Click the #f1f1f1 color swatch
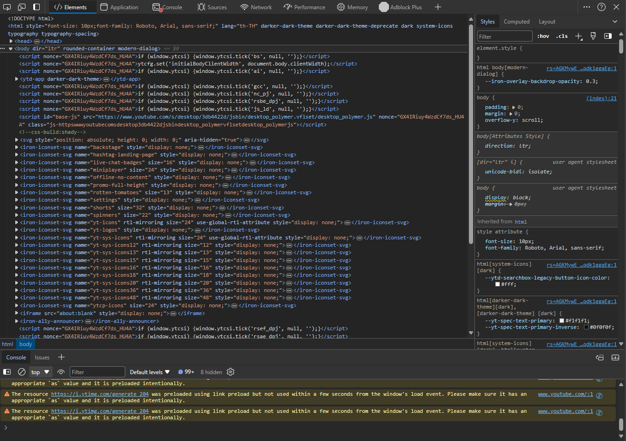Image resolution: width=626 pixels, height=441 pixels. 562,321
